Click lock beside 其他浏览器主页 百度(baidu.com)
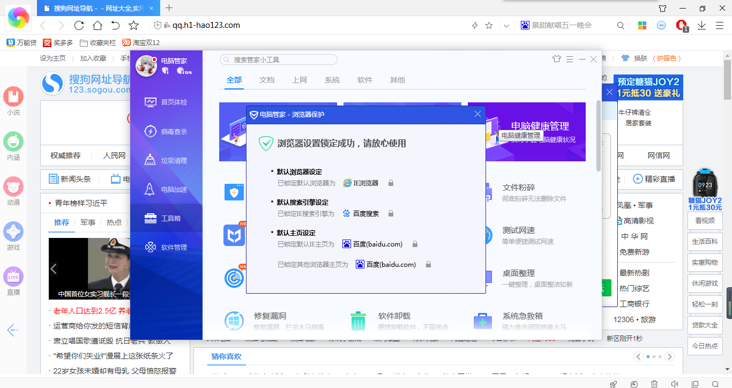The image size is (732, 388). (428, 265)
